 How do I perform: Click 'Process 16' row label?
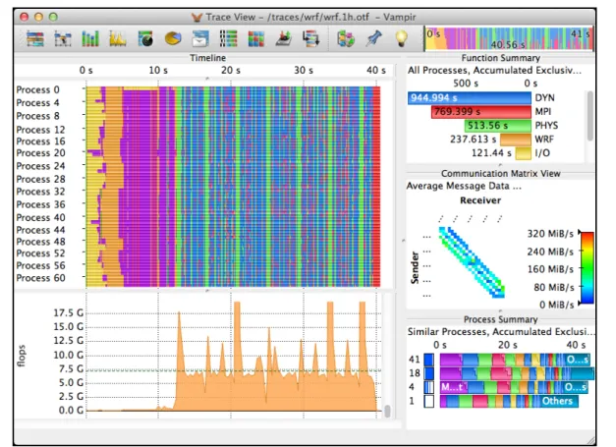click(40, 141)
